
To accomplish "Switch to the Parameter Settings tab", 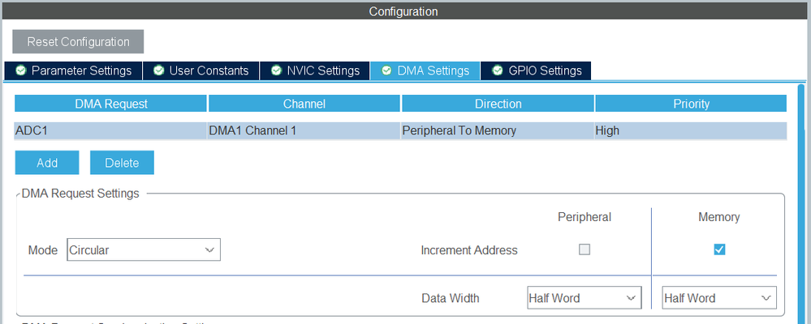I will (73, 70).
